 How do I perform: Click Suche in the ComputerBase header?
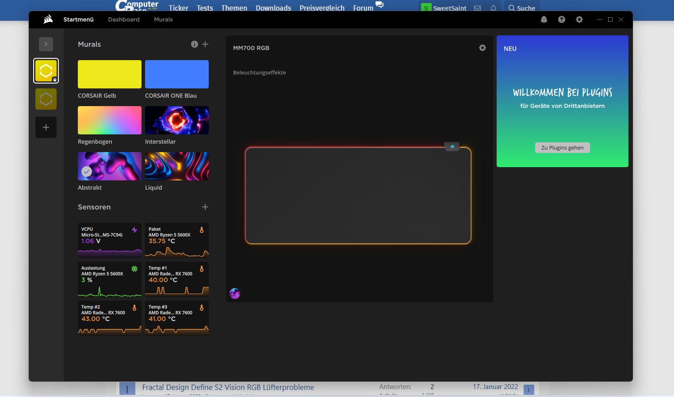[x=522, y=8]
